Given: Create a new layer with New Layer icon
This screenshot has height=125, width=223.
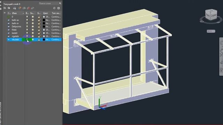Looking at the screenshot, I should pos(20,8).
